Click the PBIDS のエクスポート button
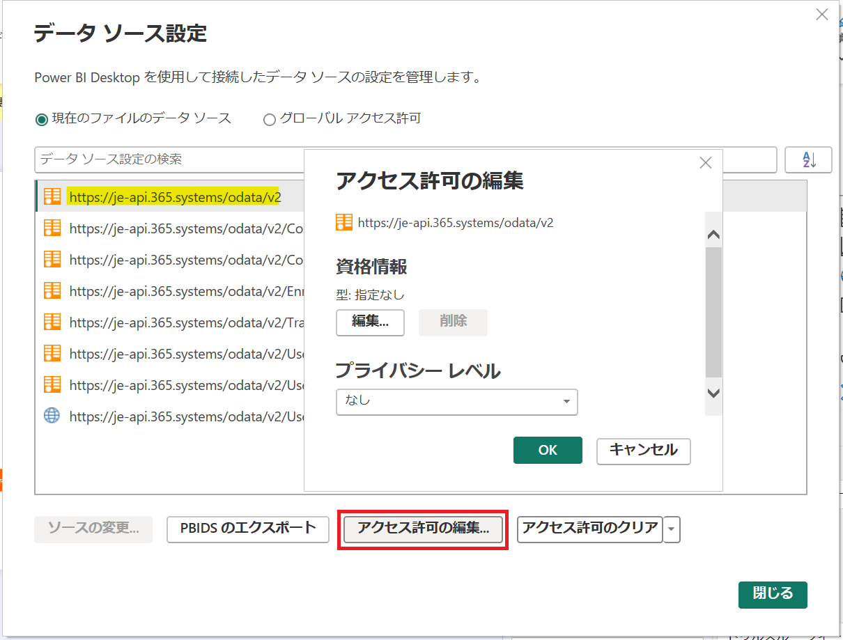 tap(248, 529)
